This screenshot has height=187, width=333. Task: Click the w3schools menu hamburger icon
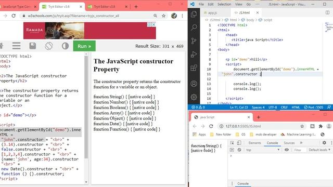pyautogui.click(x=16, y=46)
